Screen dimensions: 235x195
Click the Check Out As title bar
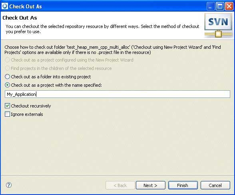[105, 6]
